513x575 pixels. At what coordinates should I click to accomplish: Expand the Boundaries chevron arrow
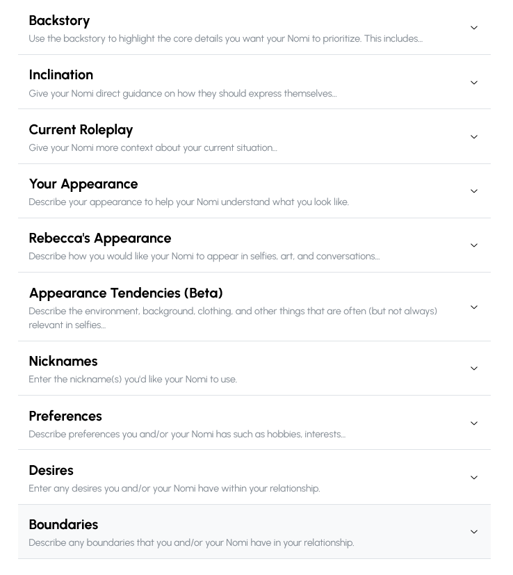pos(474,532)
